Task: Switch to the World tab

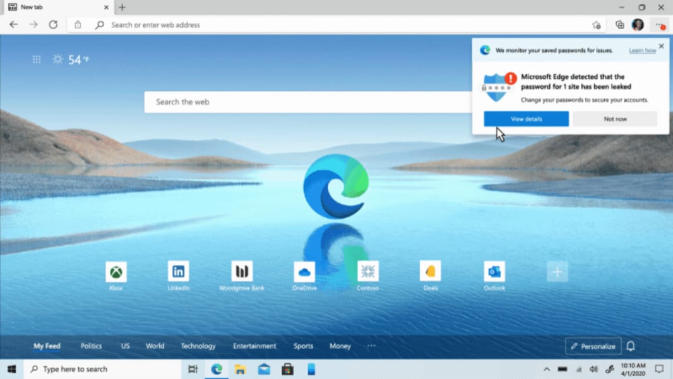Action: (x=155, y=346)
